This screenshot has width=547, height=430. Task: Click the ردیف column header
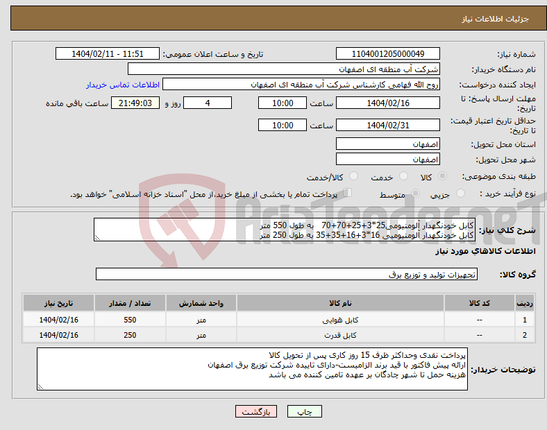click(x=525, y=303)
